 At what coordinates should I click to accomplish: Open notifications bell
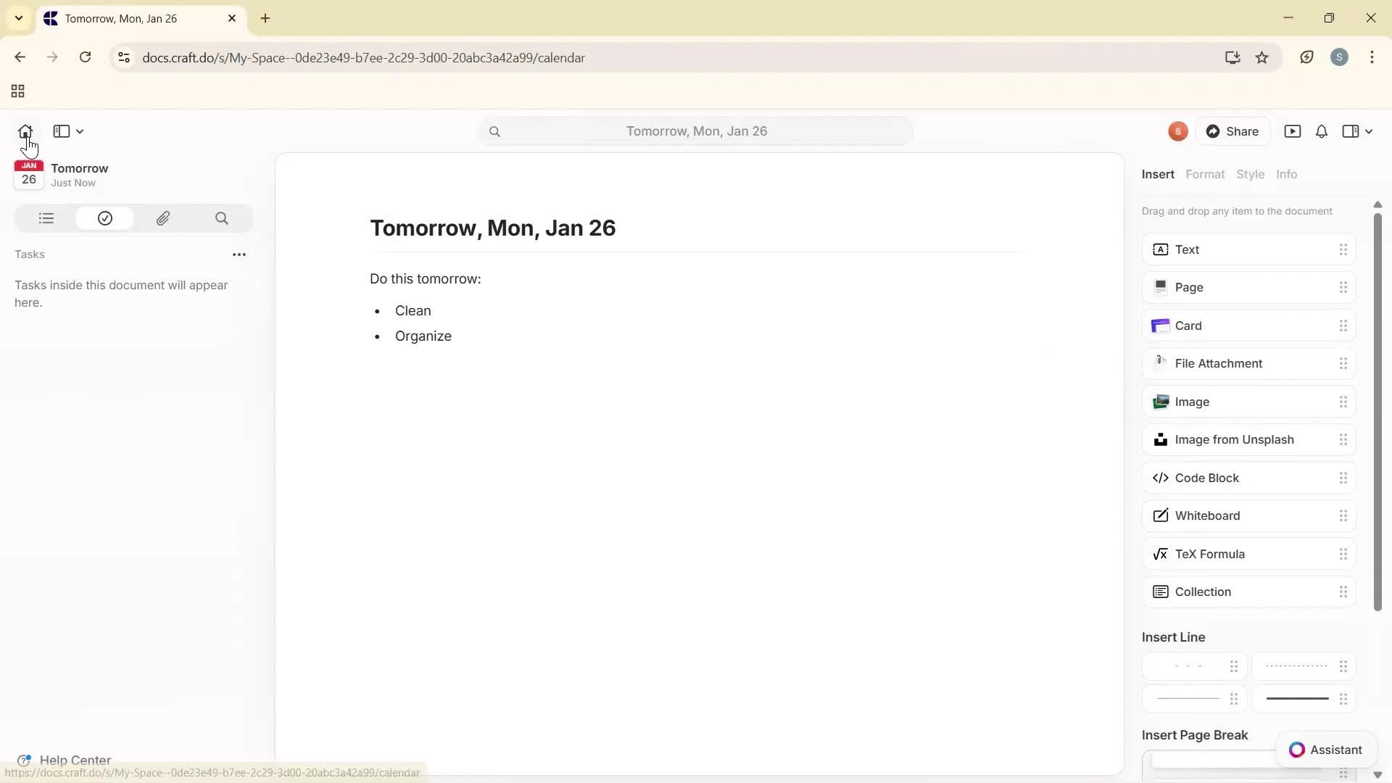(1320, 131)
